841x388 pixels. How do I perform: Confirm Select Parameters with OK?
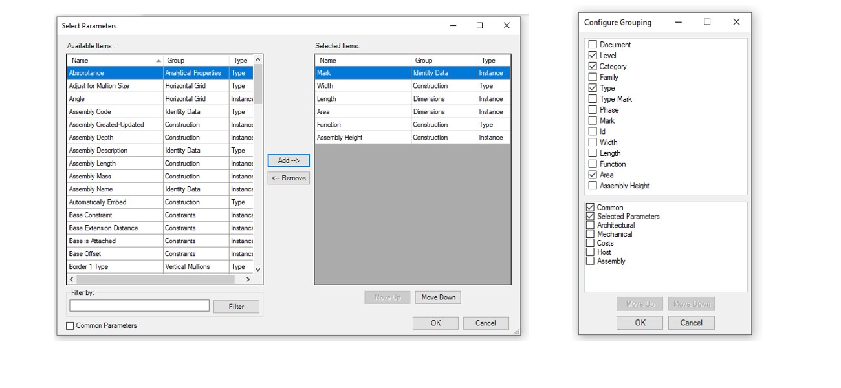(435, 323)
